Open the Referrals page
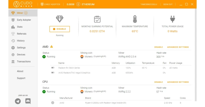The image size is (205, 107). (23, 34)
